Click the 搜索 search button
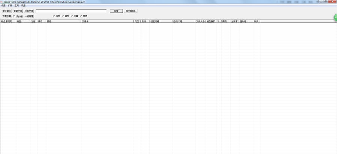Viewport: 337px width, 154px height. (x=116, y=11)
